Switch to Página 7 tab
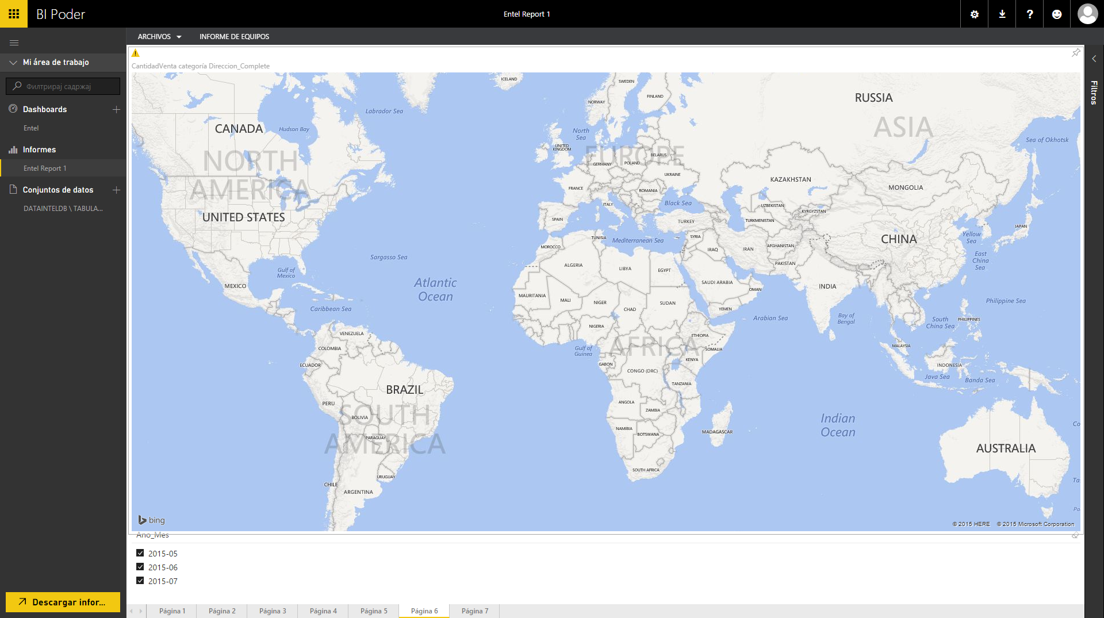The width and height of the screenshot is (1104, 618). 475,611
